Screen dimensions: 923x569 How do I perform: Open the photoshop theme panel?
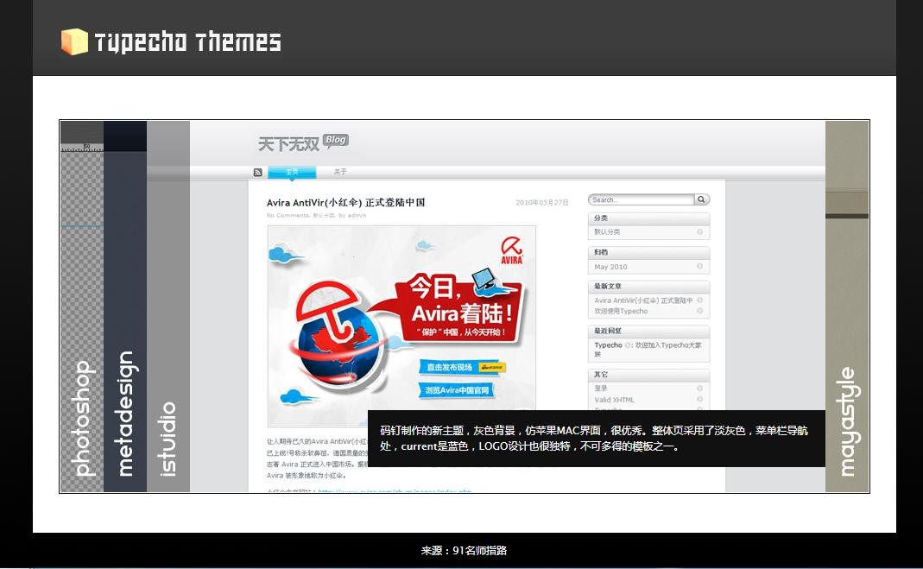click(82, 307)
